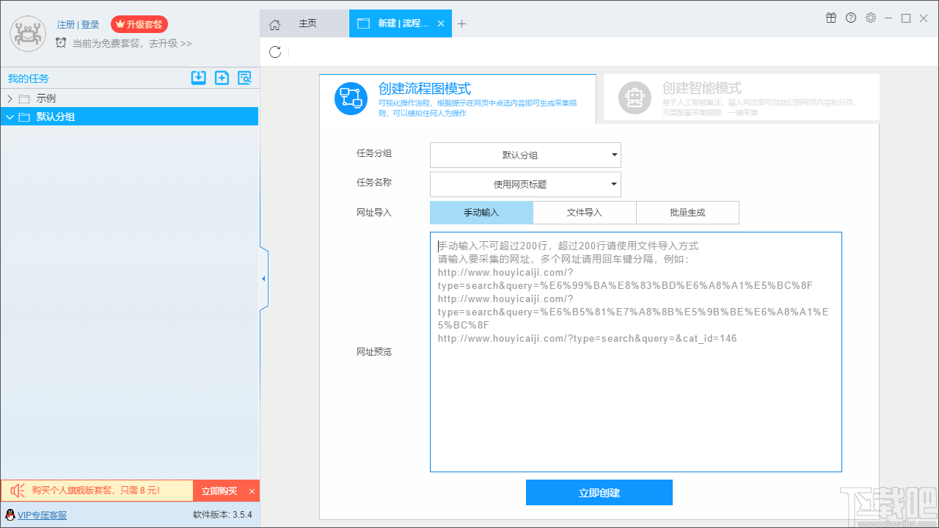Click the 注册 register link

pyautogui.click(x=66, y=25)
